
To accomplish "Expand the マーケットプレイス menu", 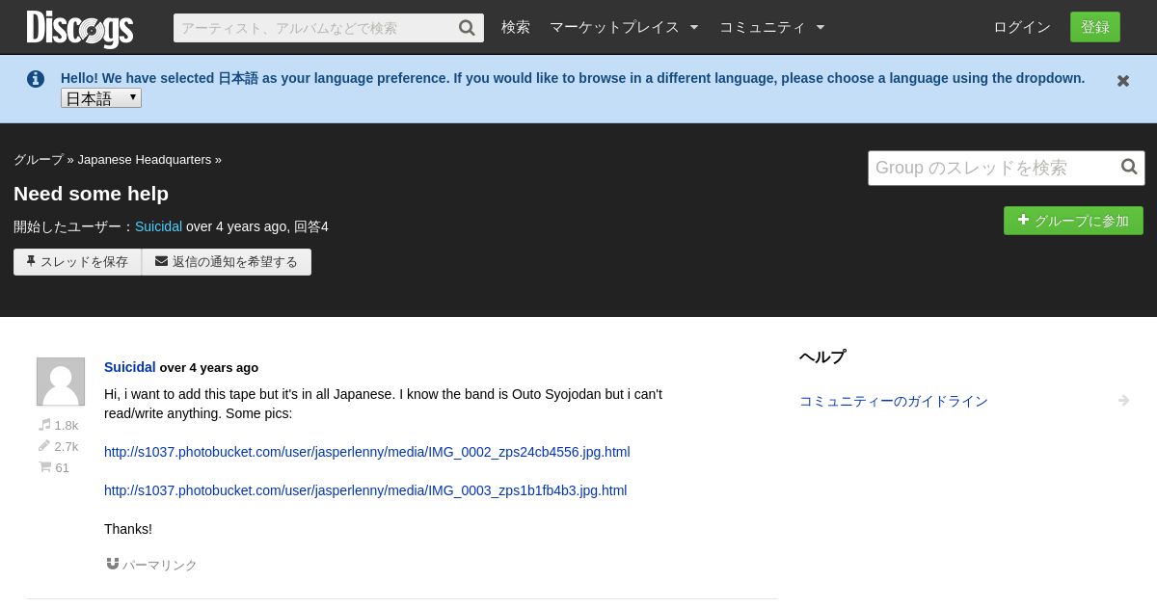I will click(624, 27).
